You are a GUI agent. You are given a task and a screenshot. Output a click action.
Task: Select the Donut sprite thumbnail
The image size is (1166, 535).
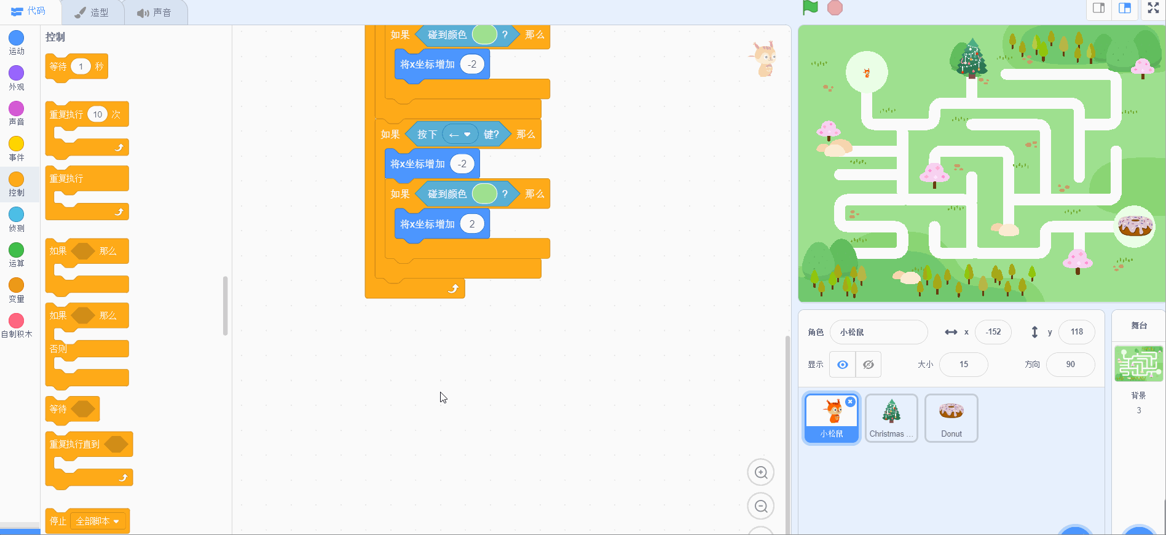coord(951,418)
